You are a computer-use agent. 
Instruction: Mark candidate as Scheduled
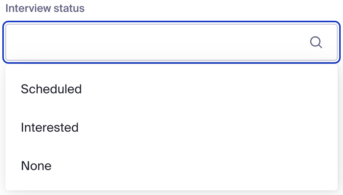(x=51, y=89)
